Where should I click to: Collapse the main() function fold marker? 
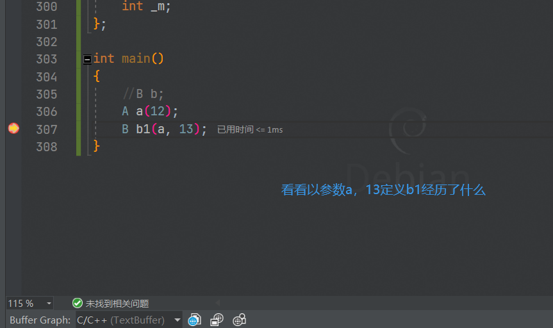87,59
